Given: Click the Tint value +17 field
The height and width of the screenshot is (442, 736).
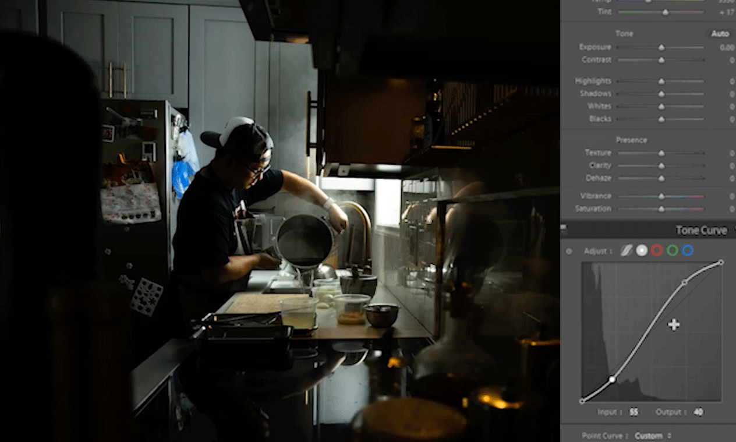Looking at the screenshot, I should [726, 12].
